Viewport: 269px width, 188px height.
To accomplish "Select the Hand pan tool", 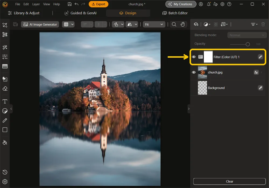I will click(x=183, y=24).
